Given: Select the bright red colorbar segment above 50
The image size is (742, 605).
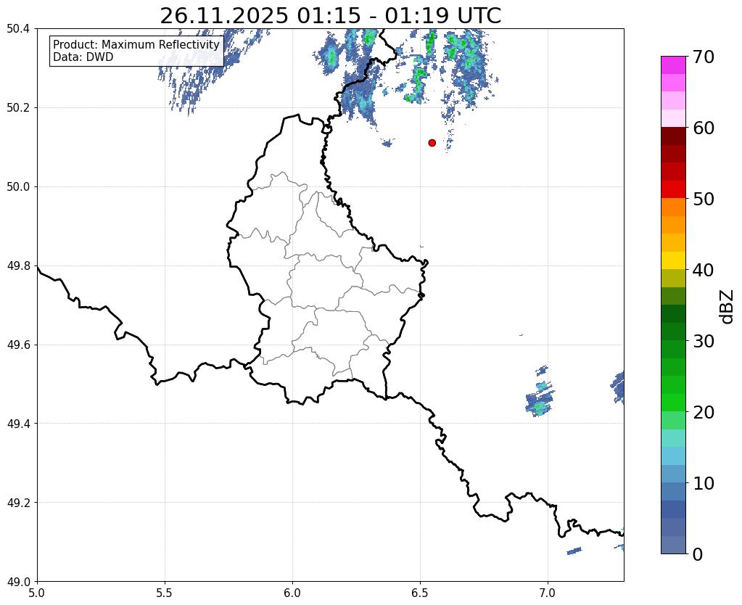Looking at the screenshot, I should coord(672,189).
